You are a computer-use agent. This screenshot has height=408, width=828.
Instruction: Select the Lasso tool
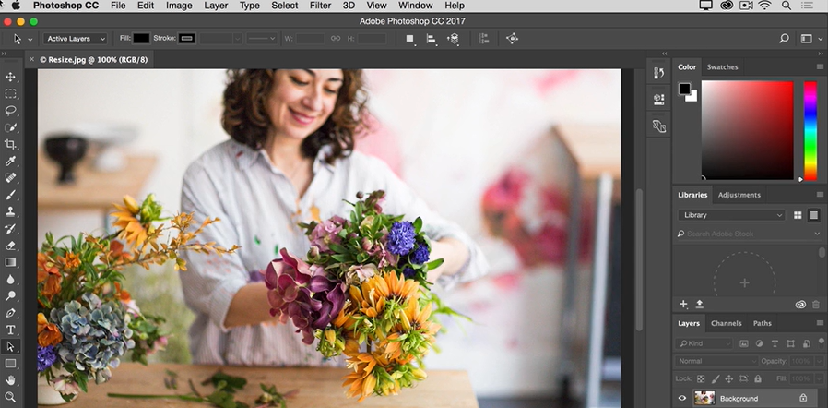point(10,111)
